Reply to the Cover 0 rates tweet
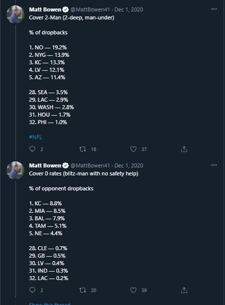The image size is (225, 305). pos(32,290)
